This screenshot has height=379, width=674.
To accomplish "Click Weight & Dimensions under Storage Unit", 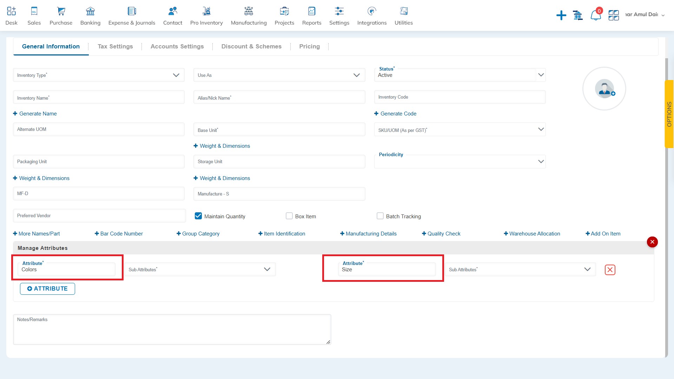I will 222,178.
